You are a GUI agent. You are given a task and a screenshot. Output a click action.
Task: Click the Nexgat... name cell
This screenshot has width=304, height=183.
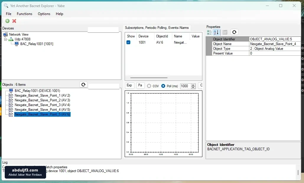coord(180,42)
